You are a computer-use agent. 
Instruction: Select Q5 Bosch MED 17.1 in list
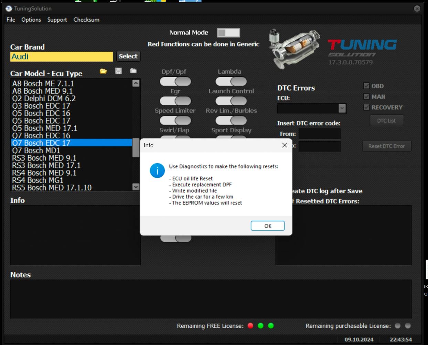click(x=71, y=128)
